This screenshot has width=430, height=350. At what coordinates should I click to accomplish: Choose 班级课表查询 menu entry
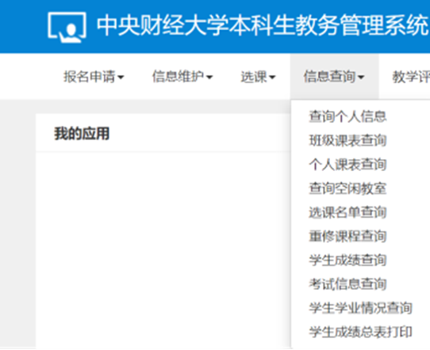click(347, 140)
